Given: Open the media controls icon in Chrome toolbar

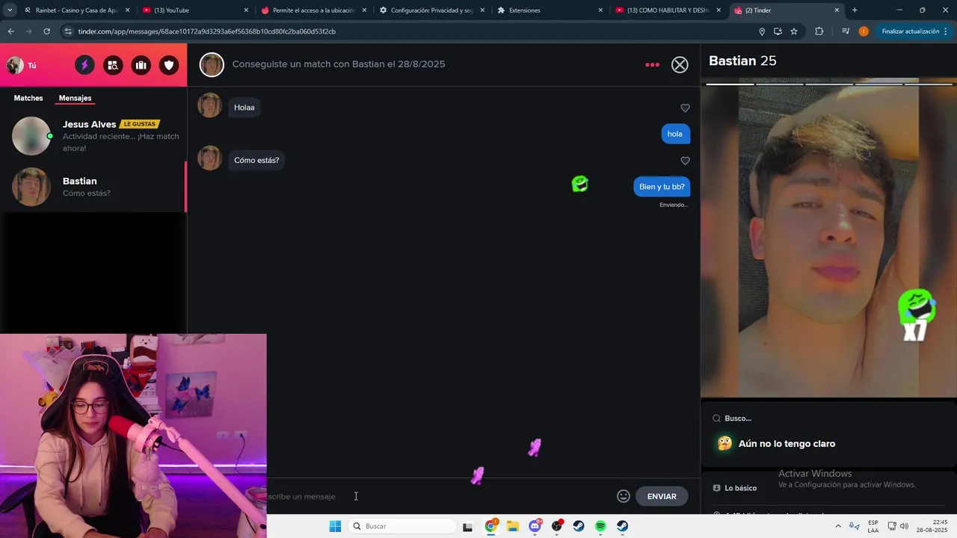Looking at the screenshot, I should point(846,31).
